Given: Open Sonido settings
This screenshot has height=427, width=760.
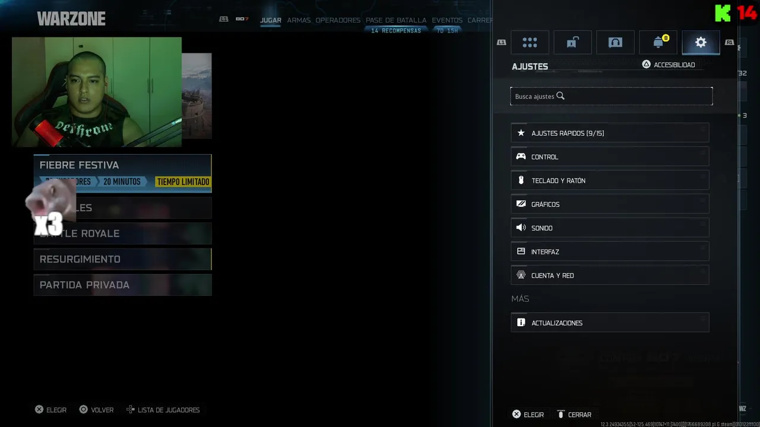Looking at the screenshot, I should click(610, 228).
